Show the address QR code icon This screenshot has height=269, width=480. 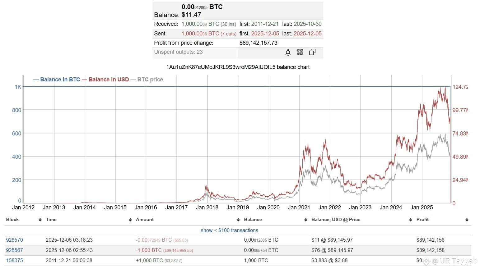point(300,52)
